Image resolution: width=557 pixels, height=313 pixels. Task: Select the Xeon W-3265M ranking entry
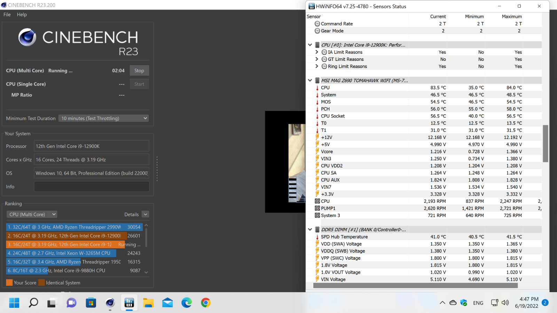pos(74,253)
